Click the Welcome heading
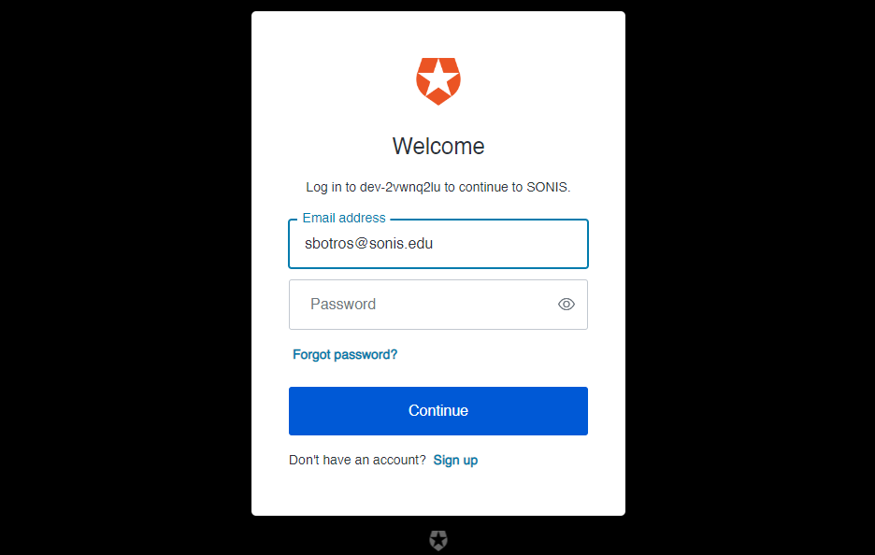Image resolution: width=875 pixels, height=555 pixels. (438, 146)
